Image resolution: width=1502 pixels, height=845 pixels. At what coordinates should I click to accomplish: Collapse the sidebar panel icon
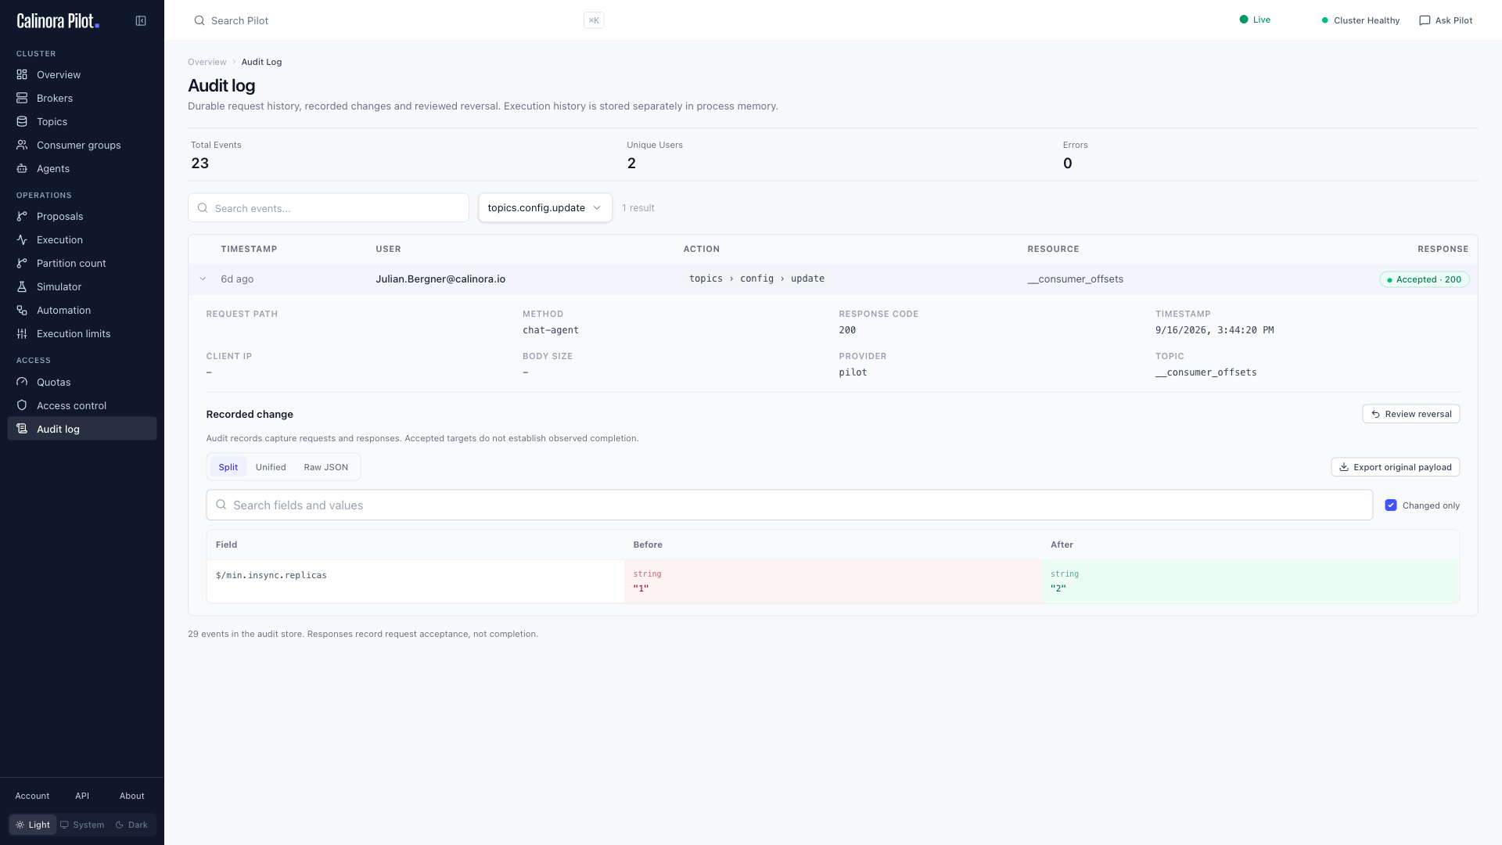141,21
